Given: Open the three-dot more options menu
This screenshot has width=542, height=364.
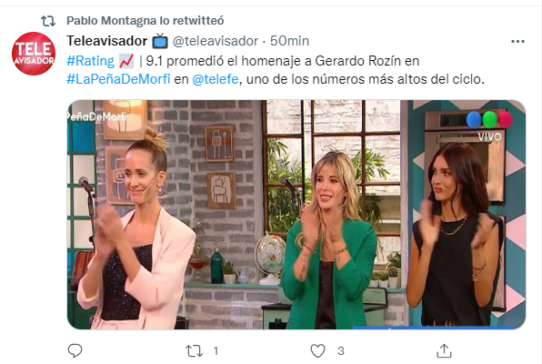Looking at the screenshot, I should click(x=517, y=42).
